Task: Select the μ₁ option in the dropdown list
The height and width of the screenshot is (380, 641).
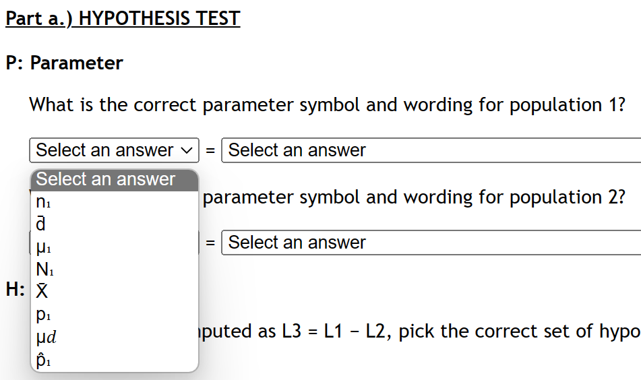Action: [x=44, y=247]
